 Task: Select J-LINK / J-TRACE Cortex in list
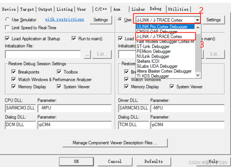(165, 36)
